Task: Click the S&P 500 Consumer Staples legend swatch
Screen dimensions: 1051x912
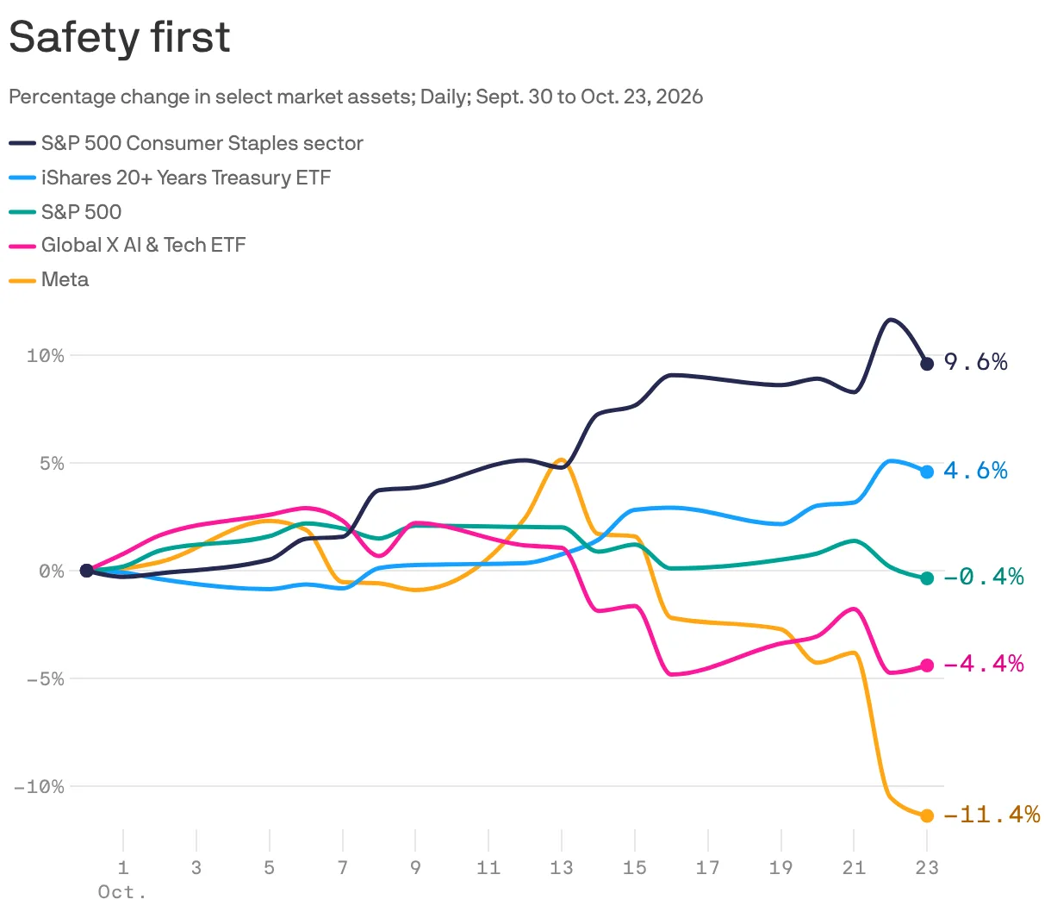Action: 22,144
